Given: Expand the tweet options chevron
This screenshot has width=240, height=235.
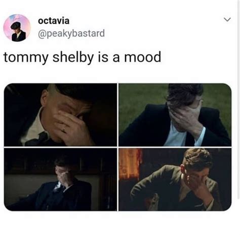Looking at the screenshot, I should coord(227,20).
